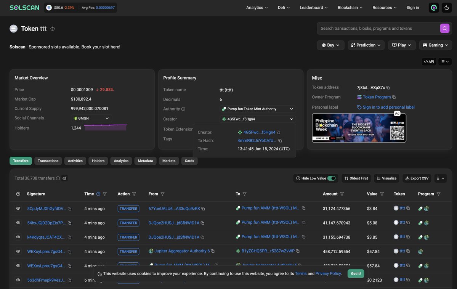Image resolution: width=457 pixels, height=289 pixels.
Task: Expand the Buy dropdown
Action: pos(330,45)
